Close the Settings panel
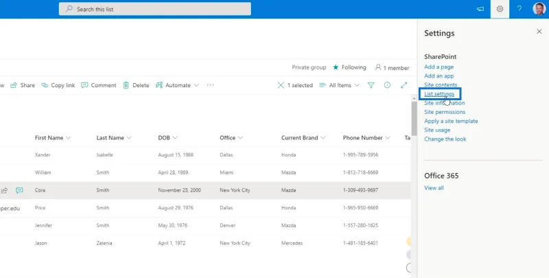 pos(539,32)
